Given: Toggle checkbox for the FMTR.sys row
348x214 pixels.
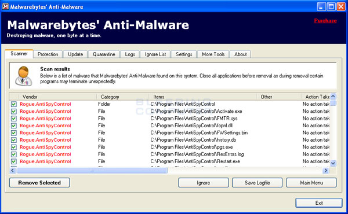Looking at the screenshot, I should 14,119.
